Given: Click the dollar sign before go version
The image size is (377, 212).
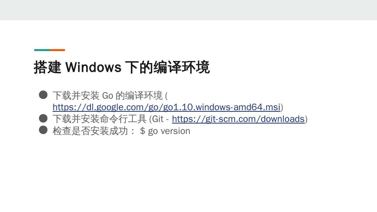Looking at the screenshot, I should point(143,131).
